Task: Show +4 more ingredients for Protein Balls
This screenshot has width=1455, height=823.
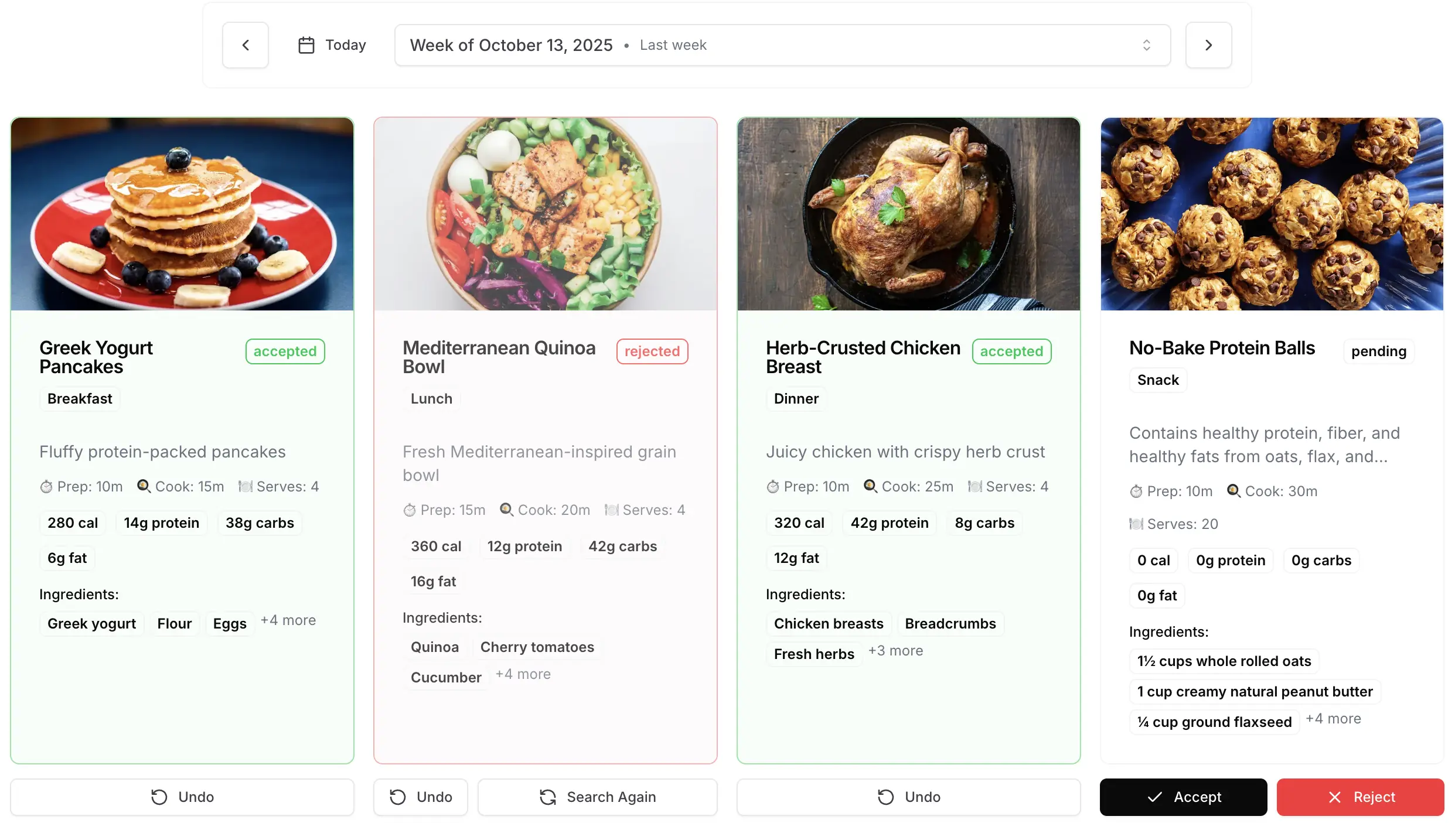Action: [1333, 719]
